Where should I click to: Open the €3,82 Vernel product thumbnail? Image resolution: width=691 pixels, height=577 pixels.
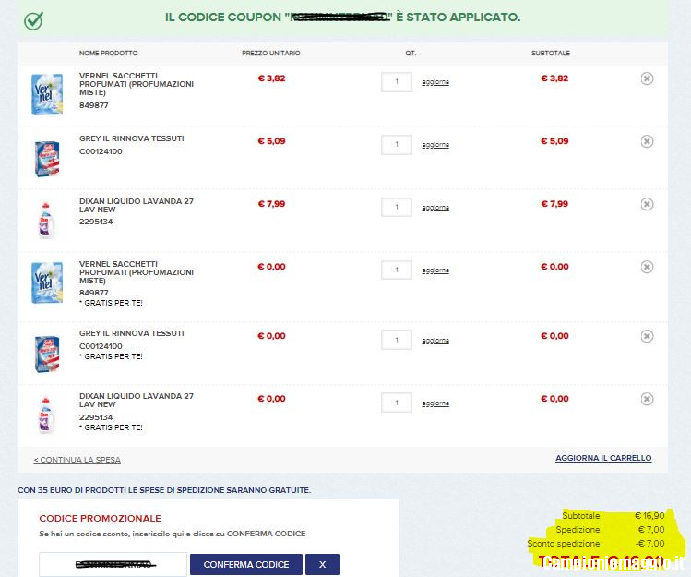click(47, 94)
